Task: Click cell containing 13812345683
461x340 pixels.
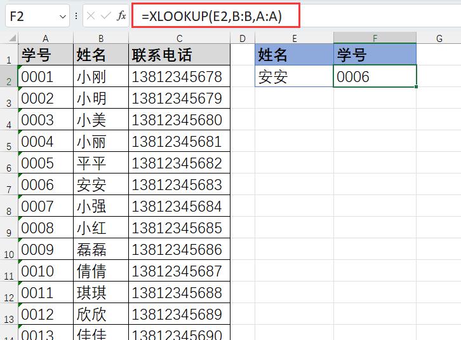Action: (179, 184)
